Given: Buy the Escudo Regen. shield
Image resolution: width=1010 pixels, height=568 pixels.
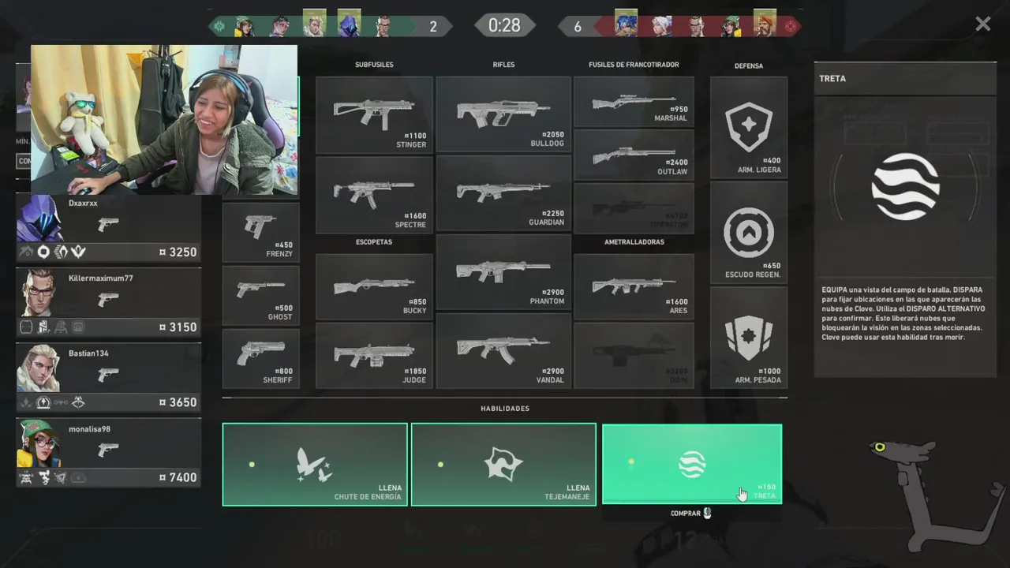Looking at the screenshot, I should tap(749, 233).
